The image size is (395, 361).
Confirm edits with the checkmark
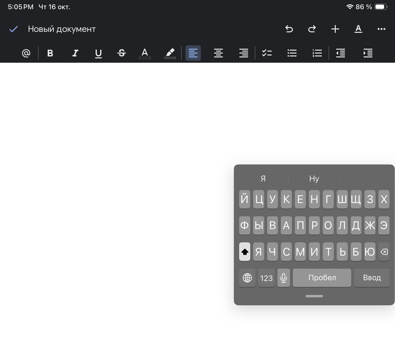(x=13, y=29)
